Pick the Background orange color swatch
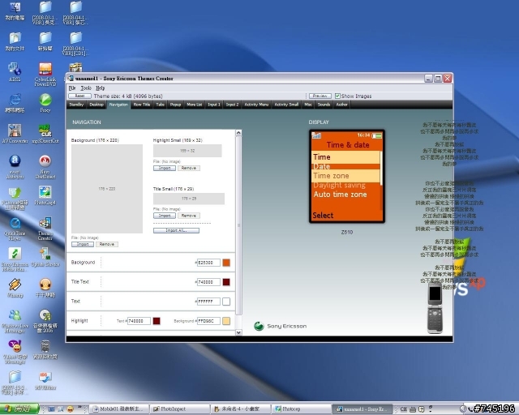This screenshot has width=519, height=415. tap(226, 263)
